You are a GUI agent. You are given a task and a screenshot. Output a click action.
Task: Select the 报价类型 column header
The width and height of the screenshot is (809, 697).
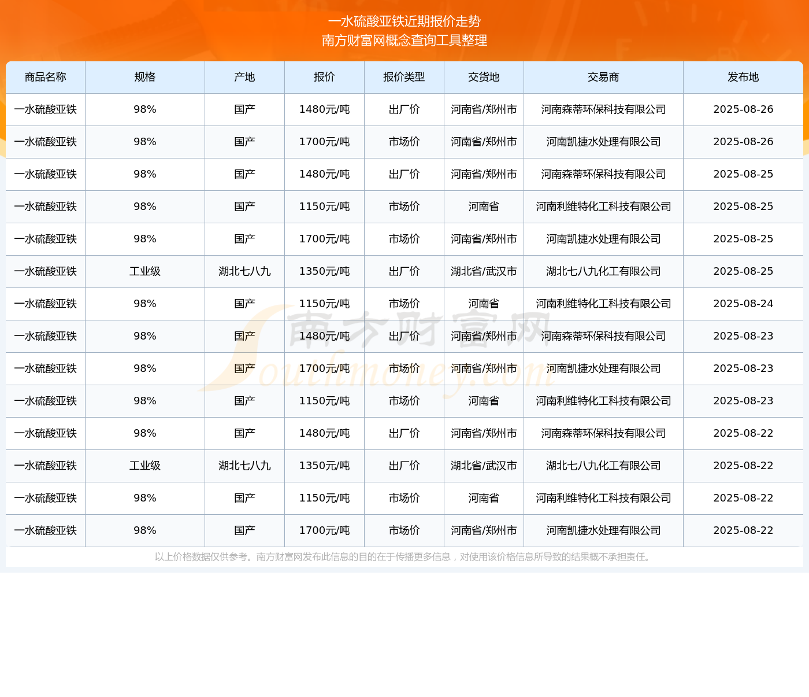pos(404,77)
